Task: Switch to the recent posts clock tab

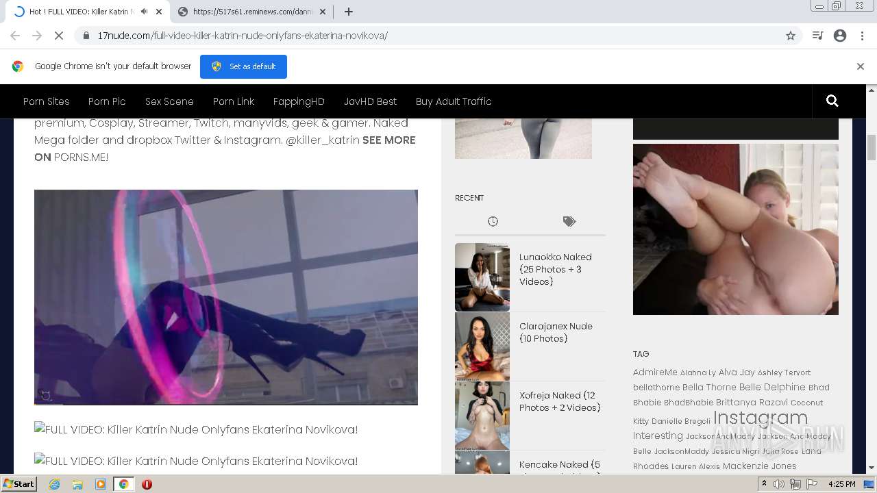Action: click(x=493, y=221)
